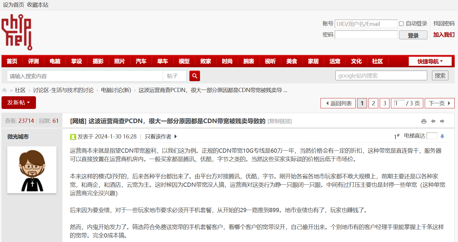
Task: Expand the 发新帖 dropdown button
Action: tap(19, 103)
